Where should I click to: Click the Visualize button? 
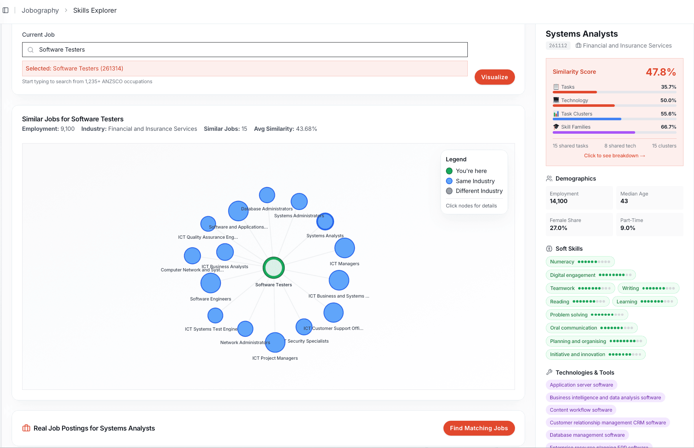coord(494,77)
